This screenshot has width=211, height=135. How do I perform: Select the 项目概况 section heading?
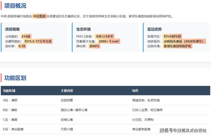pos(16,5)
